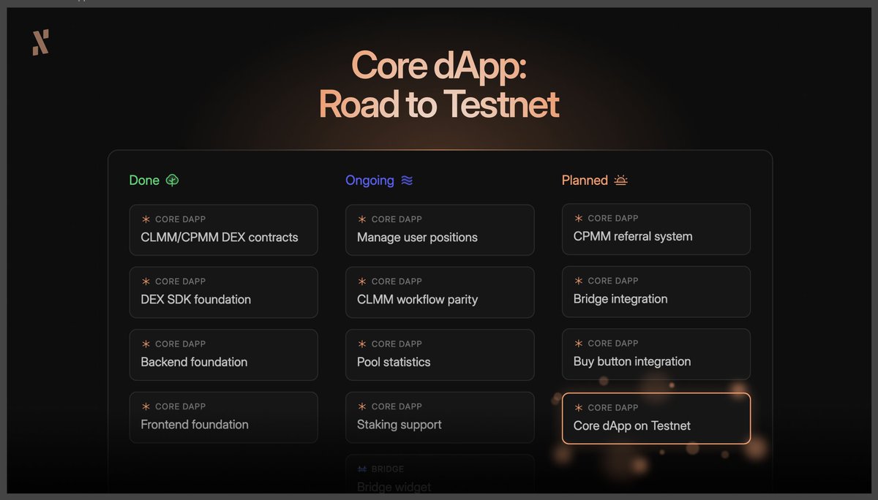Click the purple waves icon beside Ongoing
The image size is (878, 500).
[x=408, y=180]
